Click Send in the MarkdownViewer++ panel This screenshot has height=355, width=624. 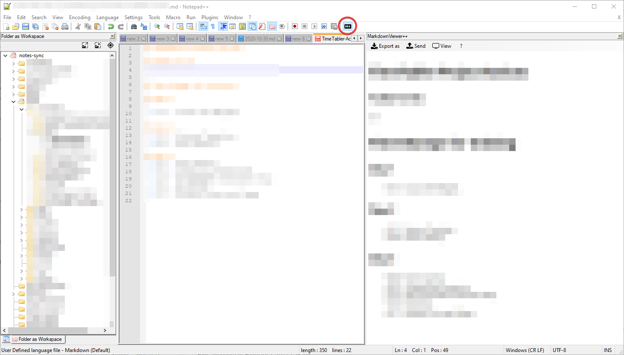pyautogui.click(x=416, y=46)
